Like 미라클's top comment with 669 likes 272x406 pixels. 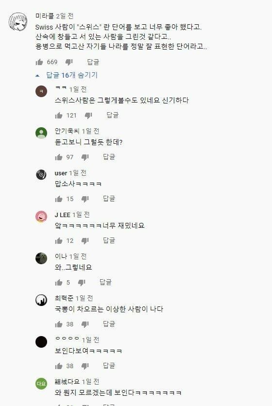coord(39,62)
